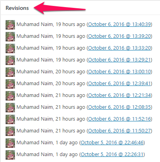
Task: Click author avatar beside the 11:52:16 revision
Action: click(x=10, y=119)
